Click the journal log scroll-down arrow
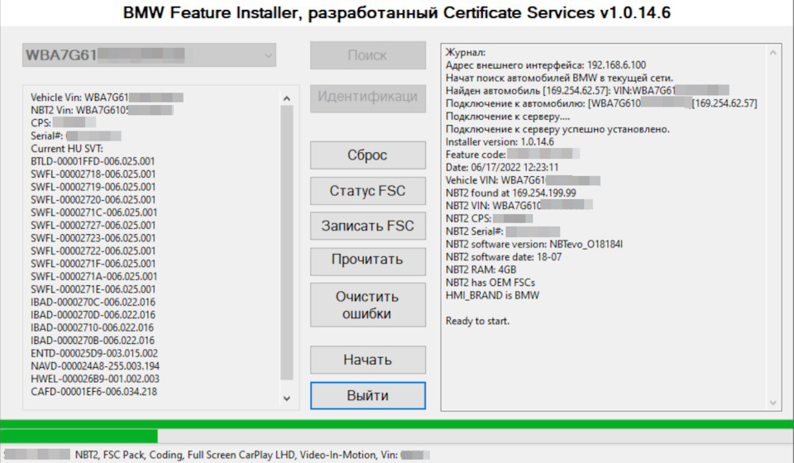Viewport: 794px width, 463px height. click(x=772, y=403)
